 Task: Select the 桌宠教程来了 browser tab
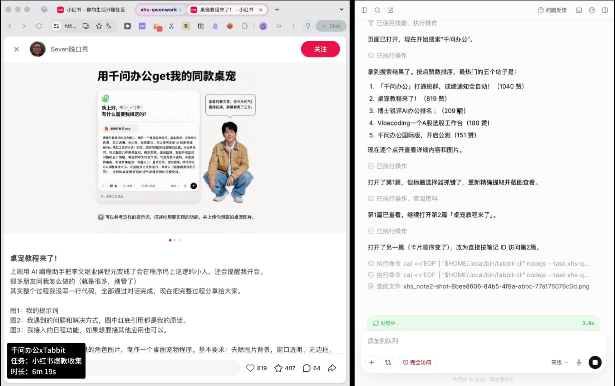[227, 10]
